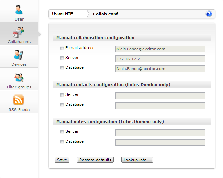
Task: Open the RSS Feeds icon
Action: (x=19, y=100)
